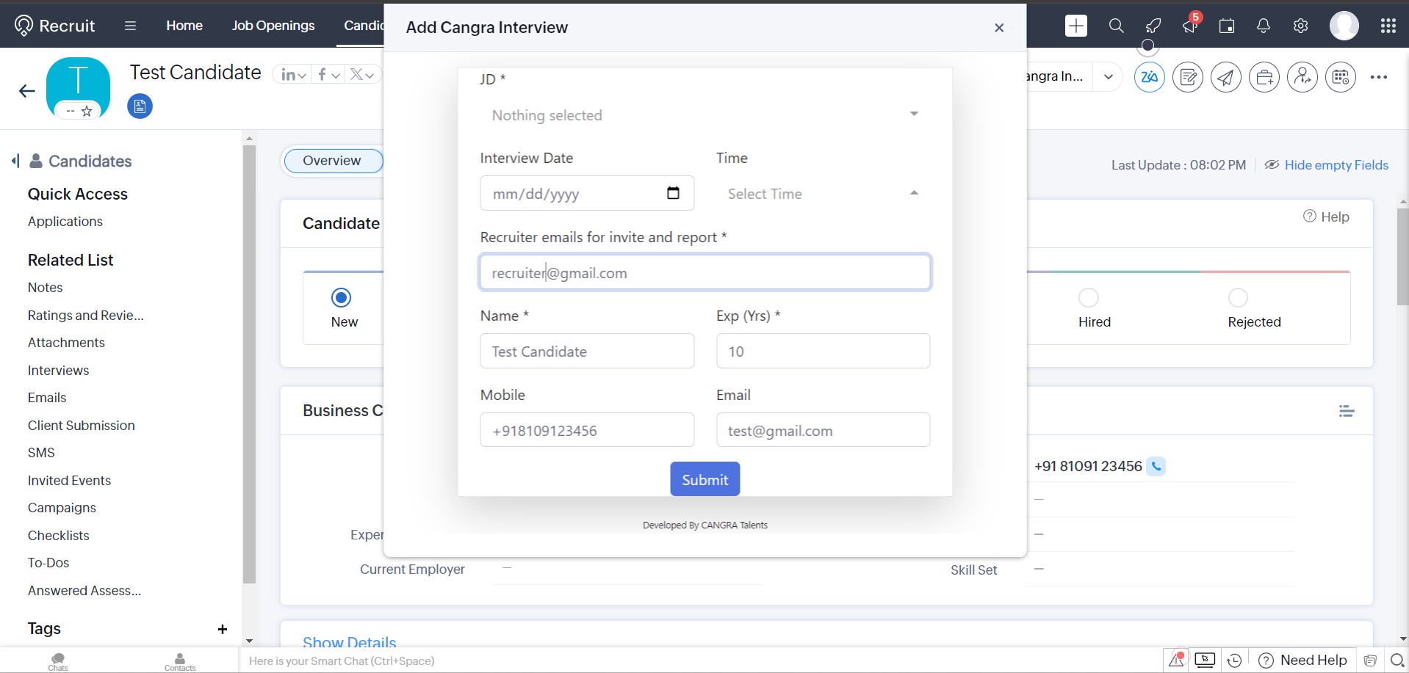1409x673 pixels.
Task: Go to the Home tab
Action: coord(184,26)
